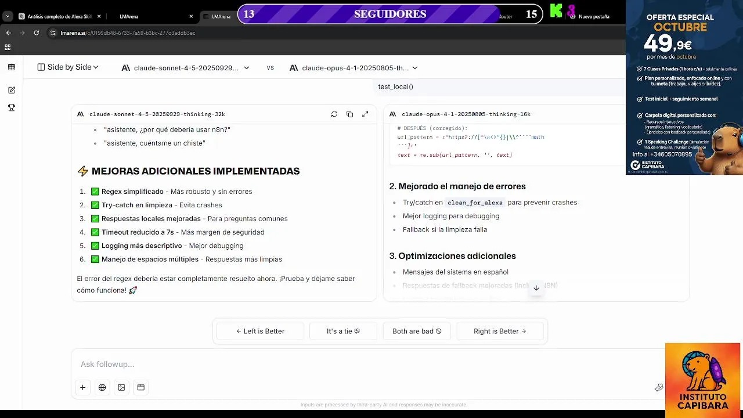This screenshot has height=418, width=743.
Task: Click the pinned icon beside the prompt box
Action: pyautogui.click(x=659, y=387)
